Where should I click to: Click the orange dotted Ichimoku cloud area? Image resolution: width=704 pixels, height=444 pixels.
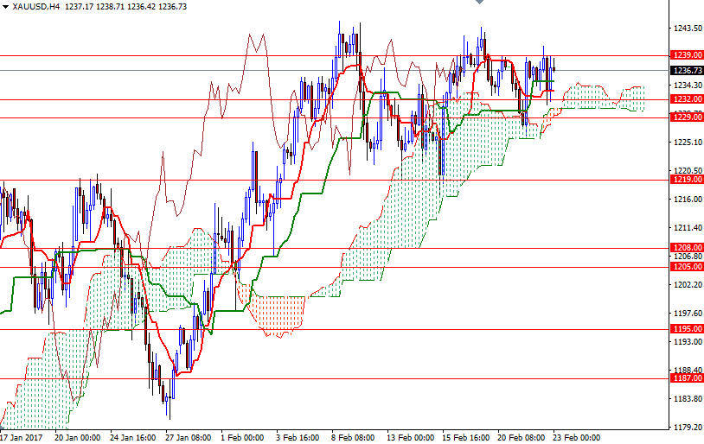tap(281, 313)
